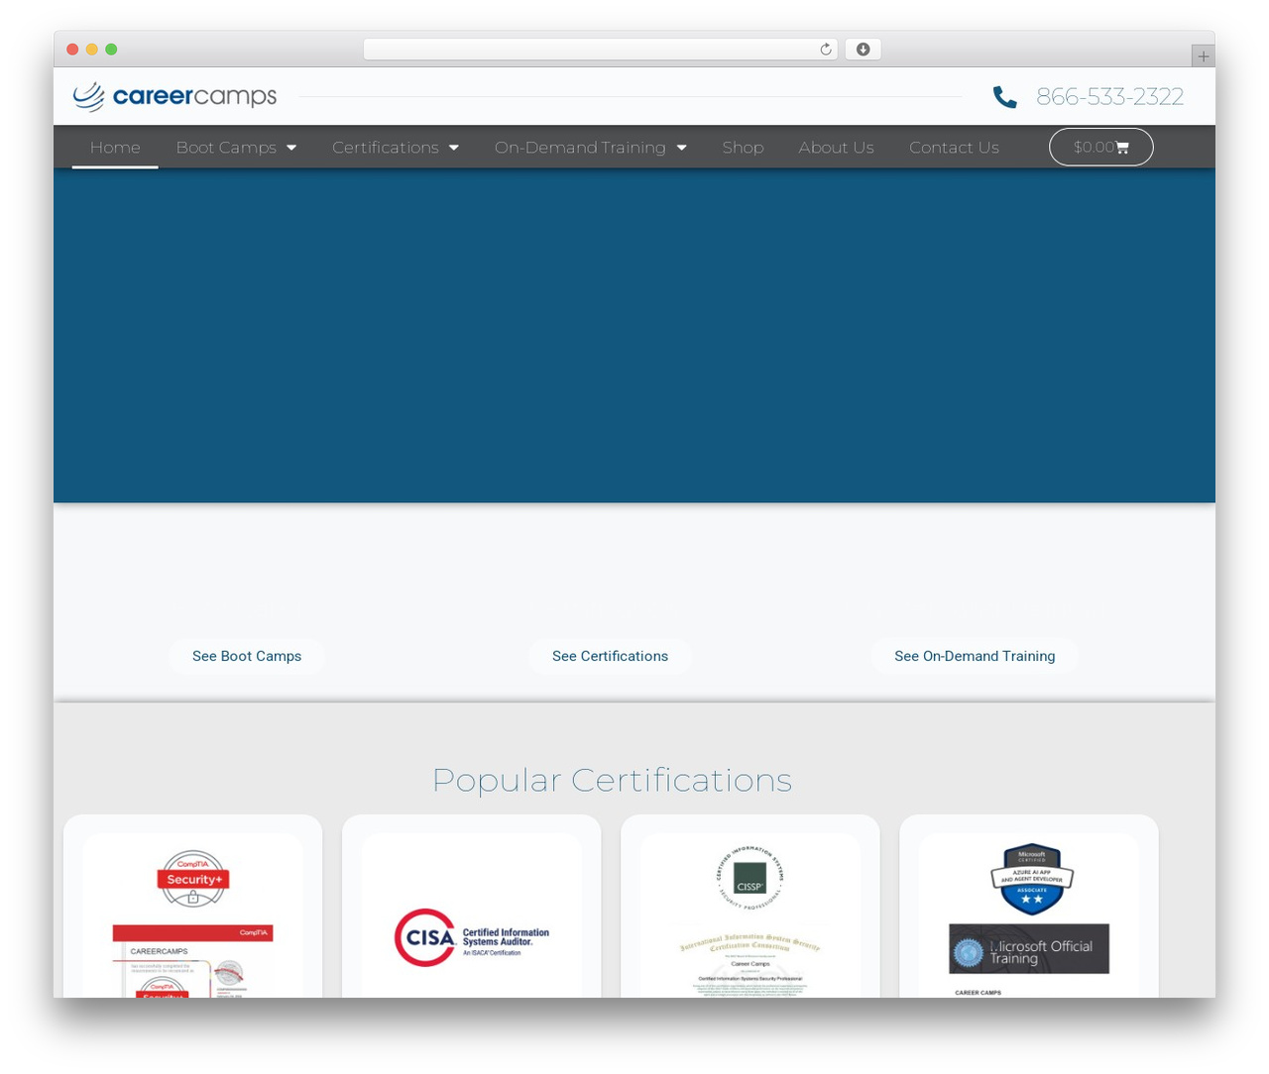Close the browser window with red button
This screenshot has width=1269, height=1074.
[72, 50]
